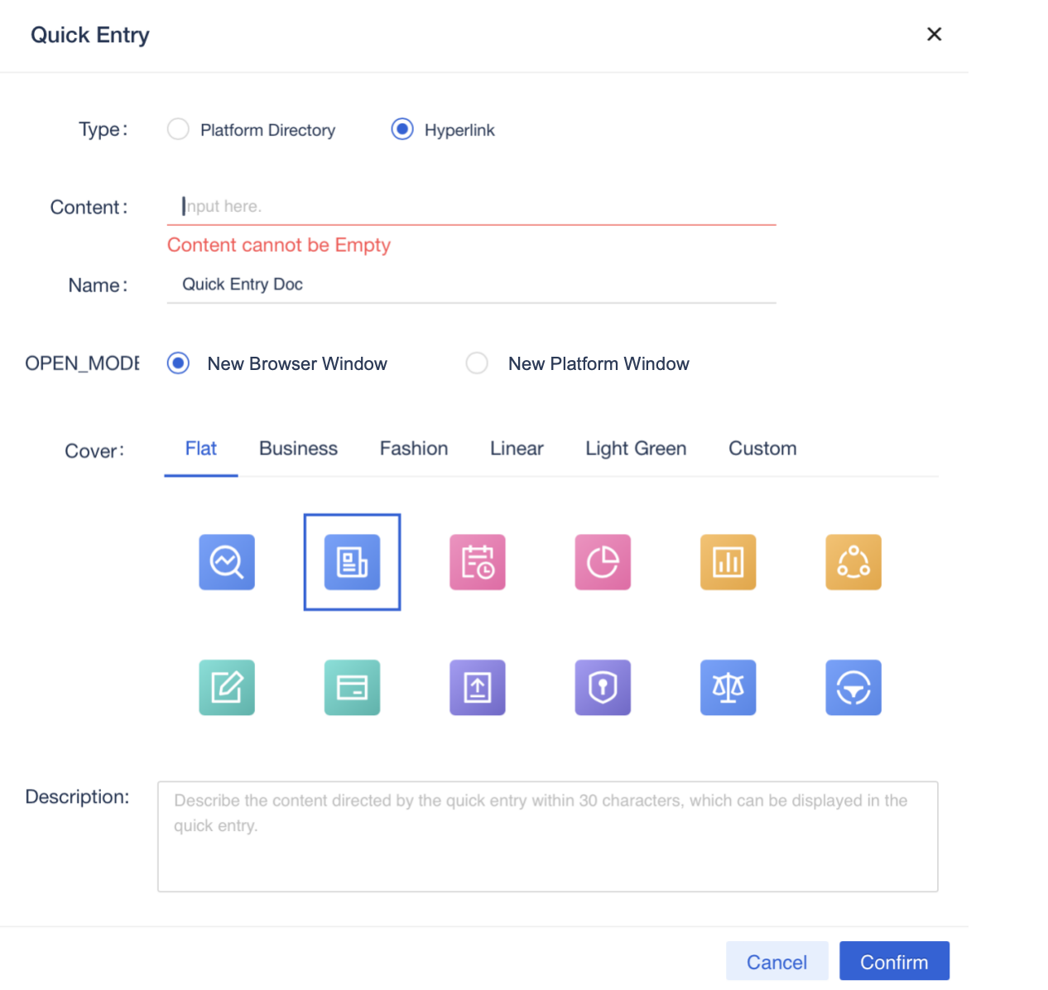Image resolution: width=1048 pixels, height=990 pixels.
Task: Pick the orange bar chart cover icon
Action: click(x=728, y=562)
